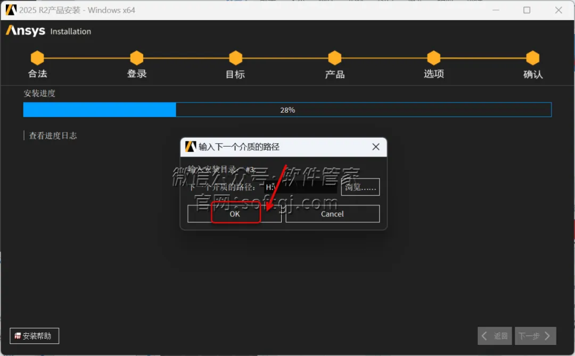Click the 浏览 browse button

360,187
